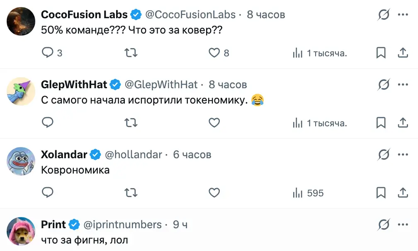Share the CocoFusion Labs tweet
This screenshot has width=418, height=251.
(402, 53)
